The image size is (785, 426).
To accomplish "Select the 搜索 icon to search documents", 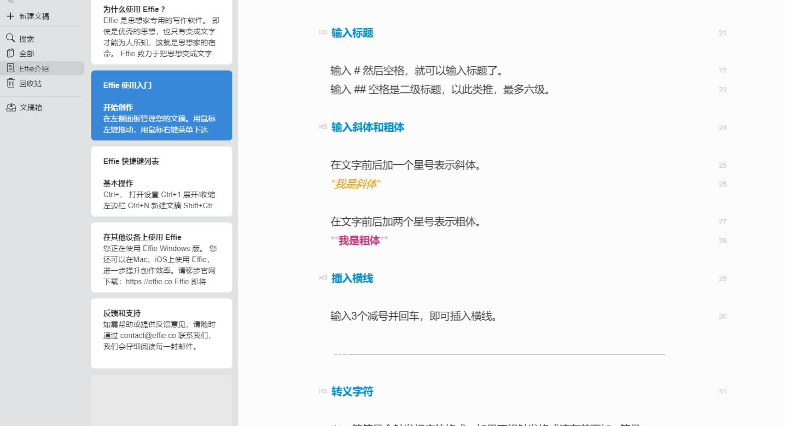I will click(x=11, y=38).
